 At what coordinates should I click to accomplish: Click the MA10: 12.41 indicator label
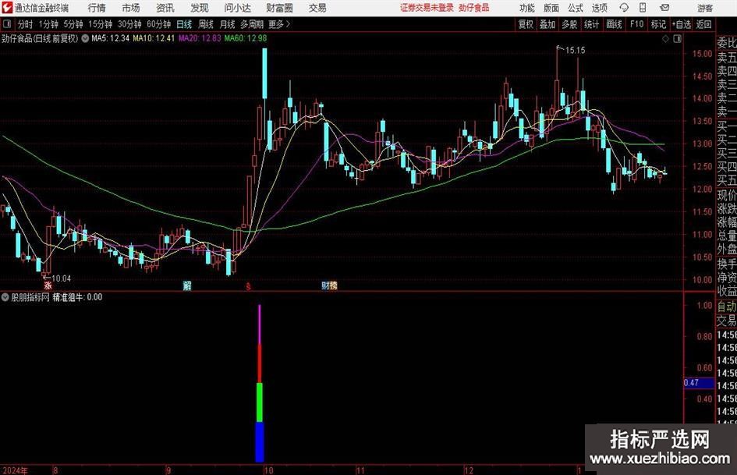(154, 38)
